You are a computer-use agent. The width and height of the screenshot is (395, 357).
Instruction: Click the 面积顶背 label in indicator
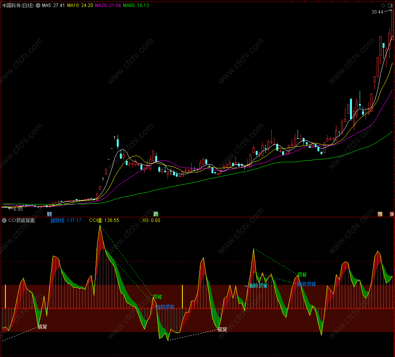(x=258, y=286)
